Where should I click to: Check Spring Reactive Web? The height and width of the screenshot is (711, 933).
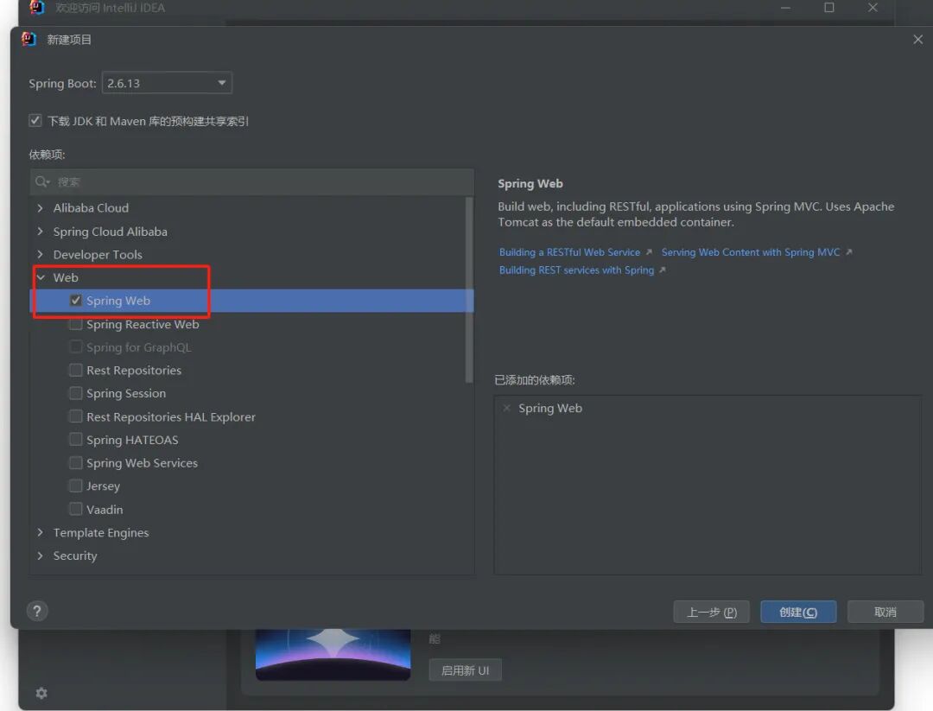coord(75,324)
